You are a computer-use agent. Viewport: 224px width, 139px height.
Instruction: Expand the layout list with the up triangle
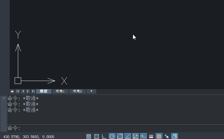click(x=12, y=91)
